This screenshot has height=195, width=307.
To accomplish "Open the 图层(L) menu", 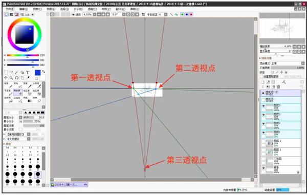I will tap(51, 9).
